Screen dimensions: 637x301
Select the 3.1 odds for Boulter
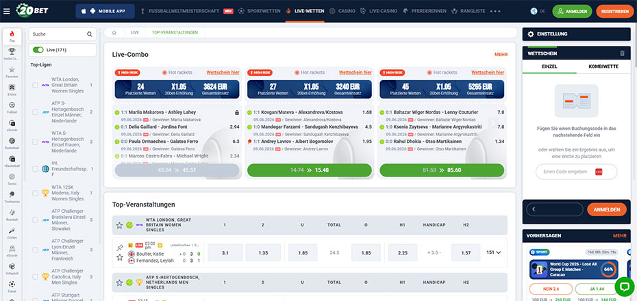[225, 252]
